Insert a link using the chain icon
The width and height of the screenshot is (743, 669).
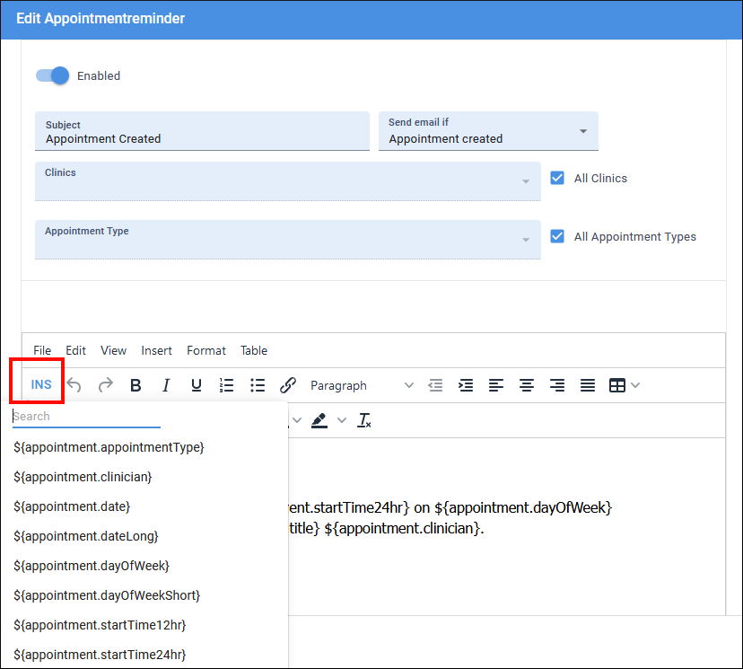point(288,384)
